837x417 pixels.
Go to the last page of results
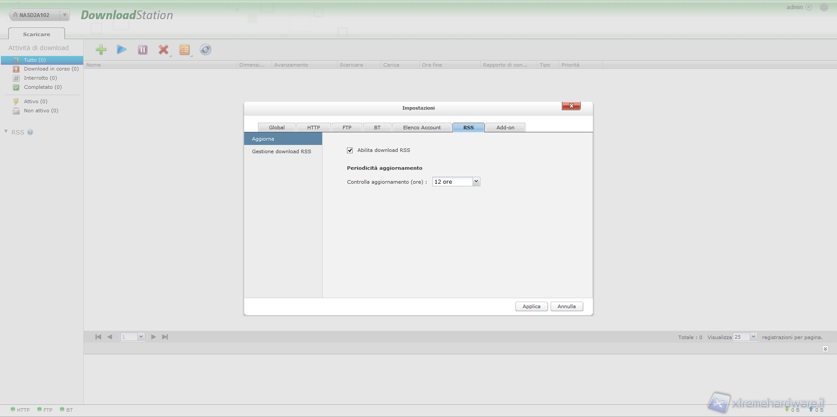tap(165, 337)
